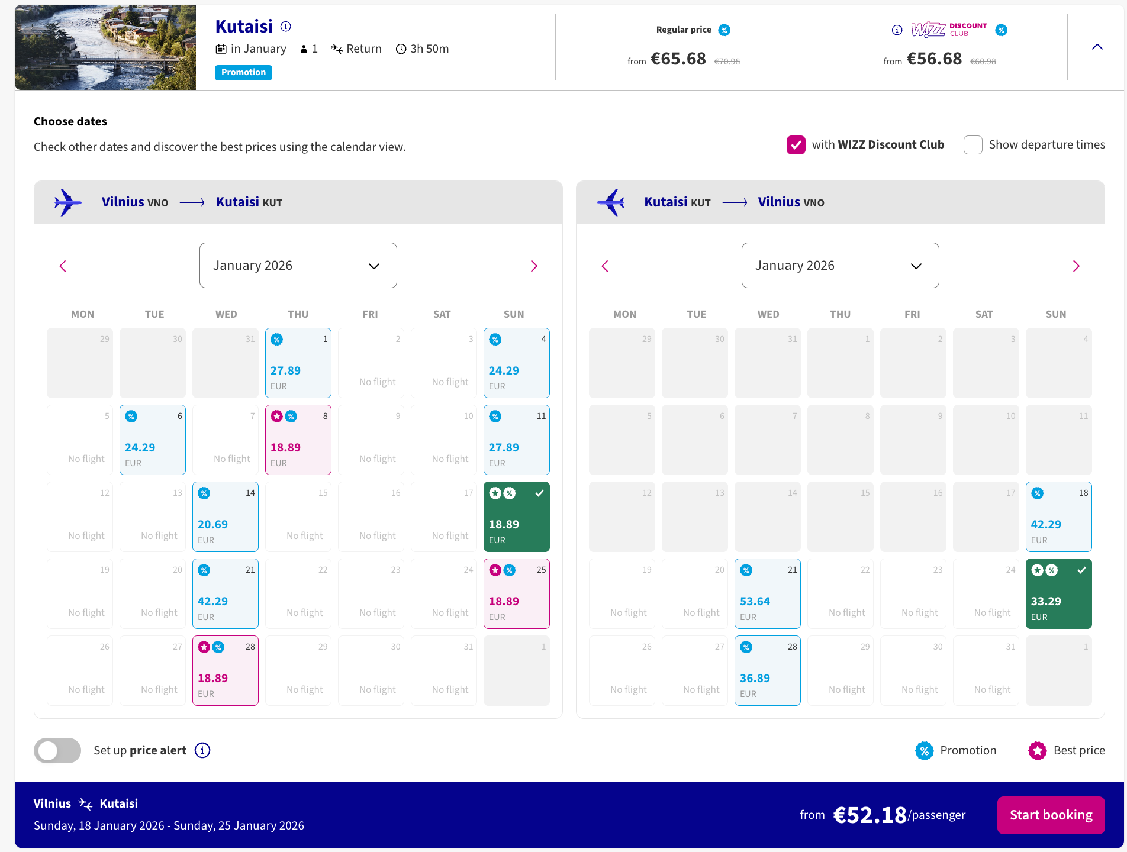The height and width of the screenshot is (852, 1127).
Task: Select outbound 8 January 18.89 EUR date
Action: click(x=298, y=440)
